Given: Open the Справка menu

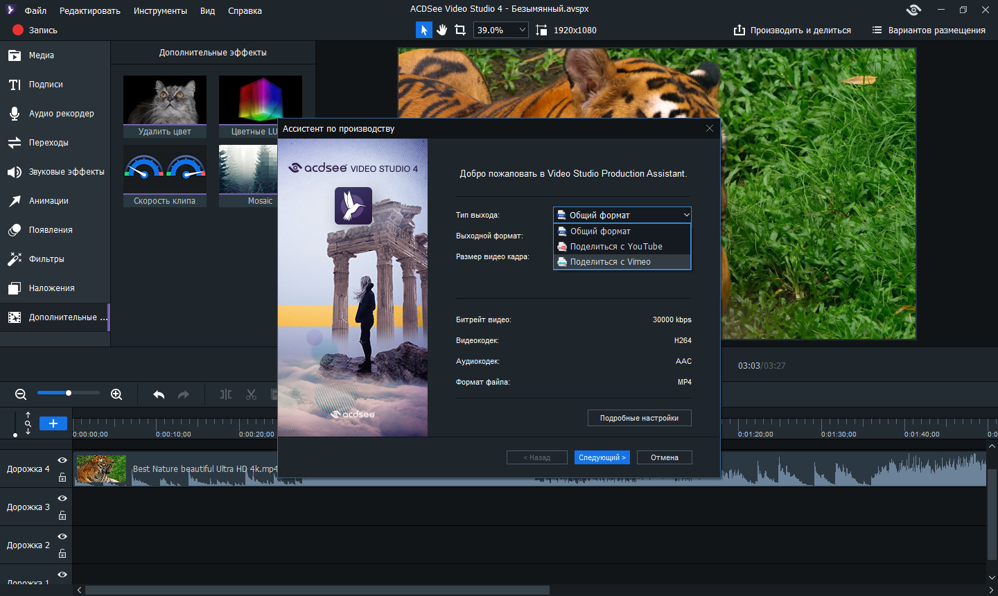Looking at the screenshot, I should click(245, 10).
